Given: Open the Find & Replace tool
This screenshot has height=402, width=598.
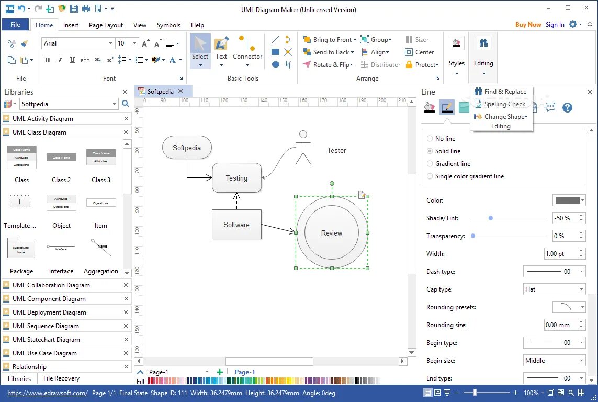Looking at the screenshot, I should [504, 91].
